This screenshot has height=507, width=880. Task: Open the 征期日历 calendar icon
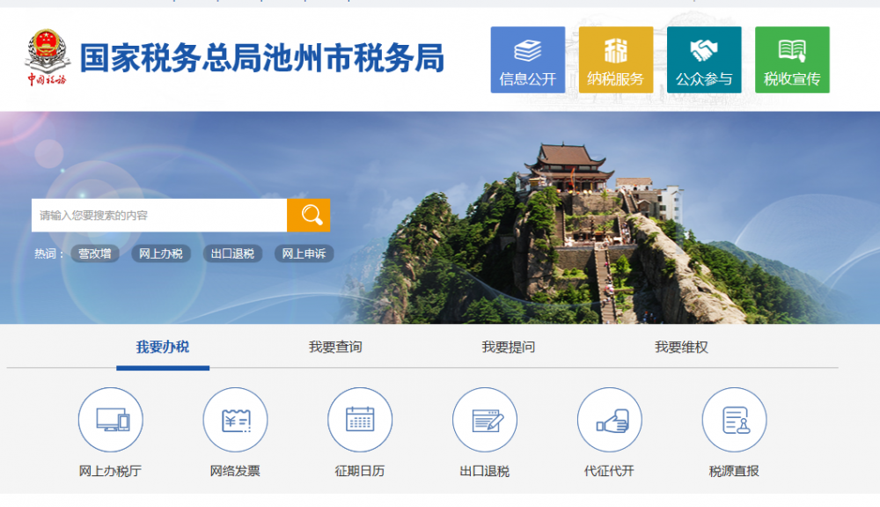pyautogui.click(x=359, y=421)
